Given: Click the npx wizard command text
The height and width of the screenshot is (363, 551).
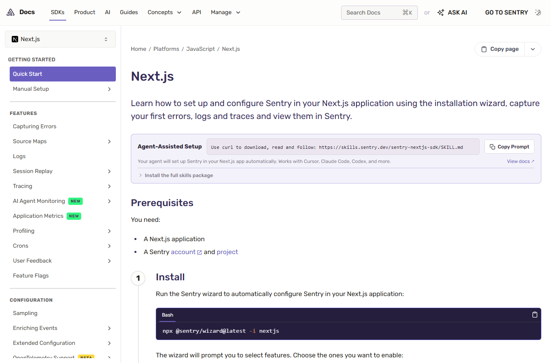Looking at the screenshot, I should (221, 331).
